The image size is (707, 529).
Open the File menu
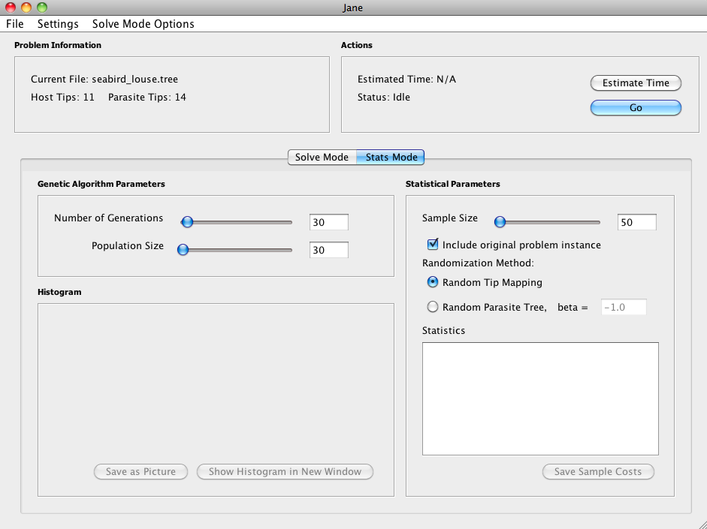coord(15,24)
